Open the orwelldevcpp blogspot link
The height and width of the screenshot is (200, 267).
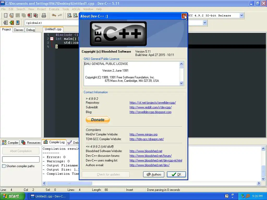click(x=150, y=112)
